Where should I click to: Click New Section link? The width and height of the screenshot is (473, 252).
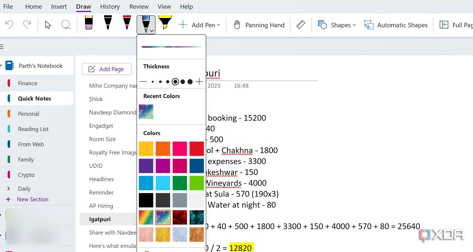33,199
